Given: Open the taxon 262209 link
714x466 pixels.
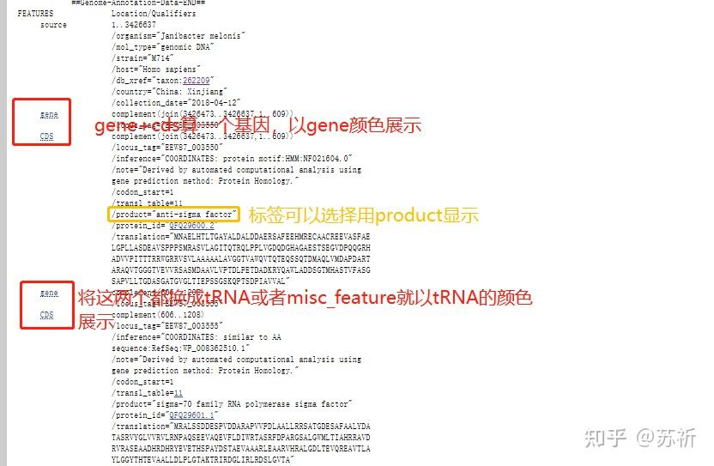Looking at the screenshot, I should pyautogui.click(x=197, y=80).
